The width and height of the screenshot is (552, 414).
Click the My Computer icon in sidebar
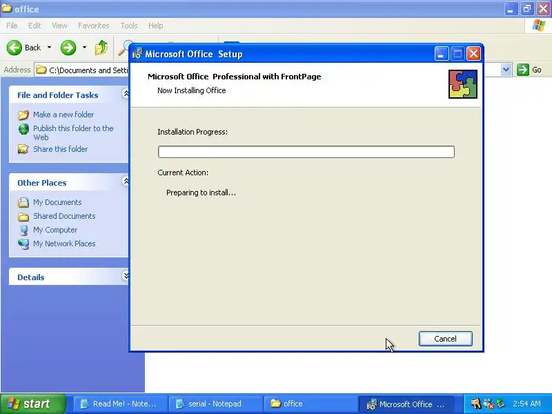pos(23,230)
